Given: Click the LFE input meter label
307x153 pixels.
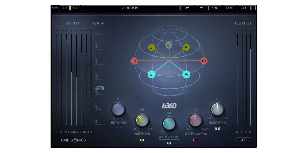Looking at the screenshot, I should [91, 132].
